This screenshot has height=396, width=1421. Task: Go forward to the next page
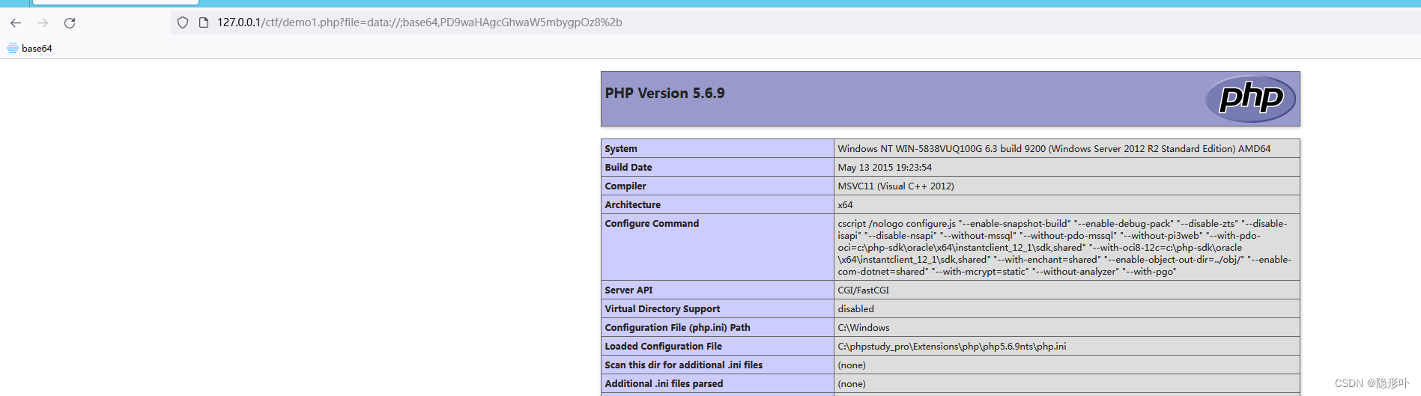pyautogui.click(x=43, y=23)
